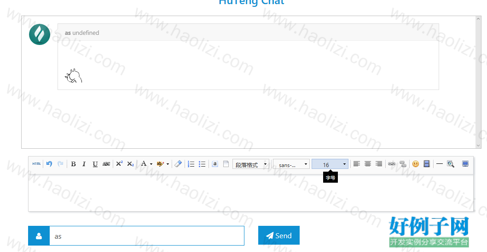Align text to the right

coord(379,164)
